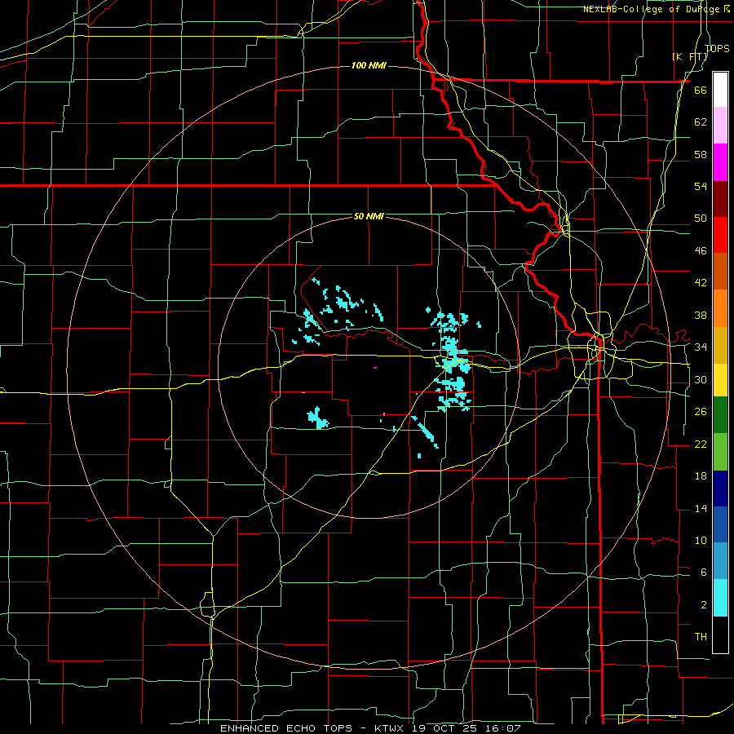Click the legend scale number "50"

pos(701,219)
